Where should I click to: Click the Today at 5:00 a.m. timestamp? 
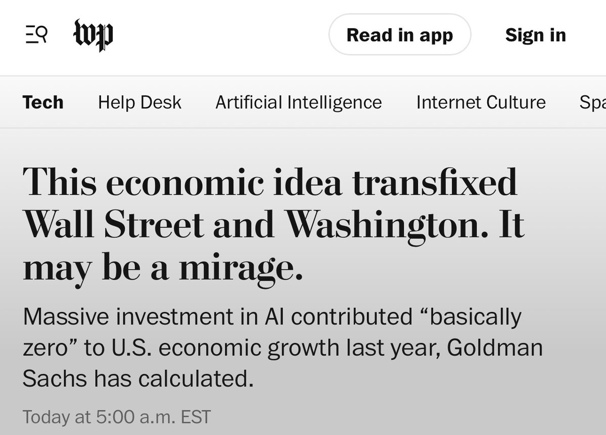[x=117, y=417]
